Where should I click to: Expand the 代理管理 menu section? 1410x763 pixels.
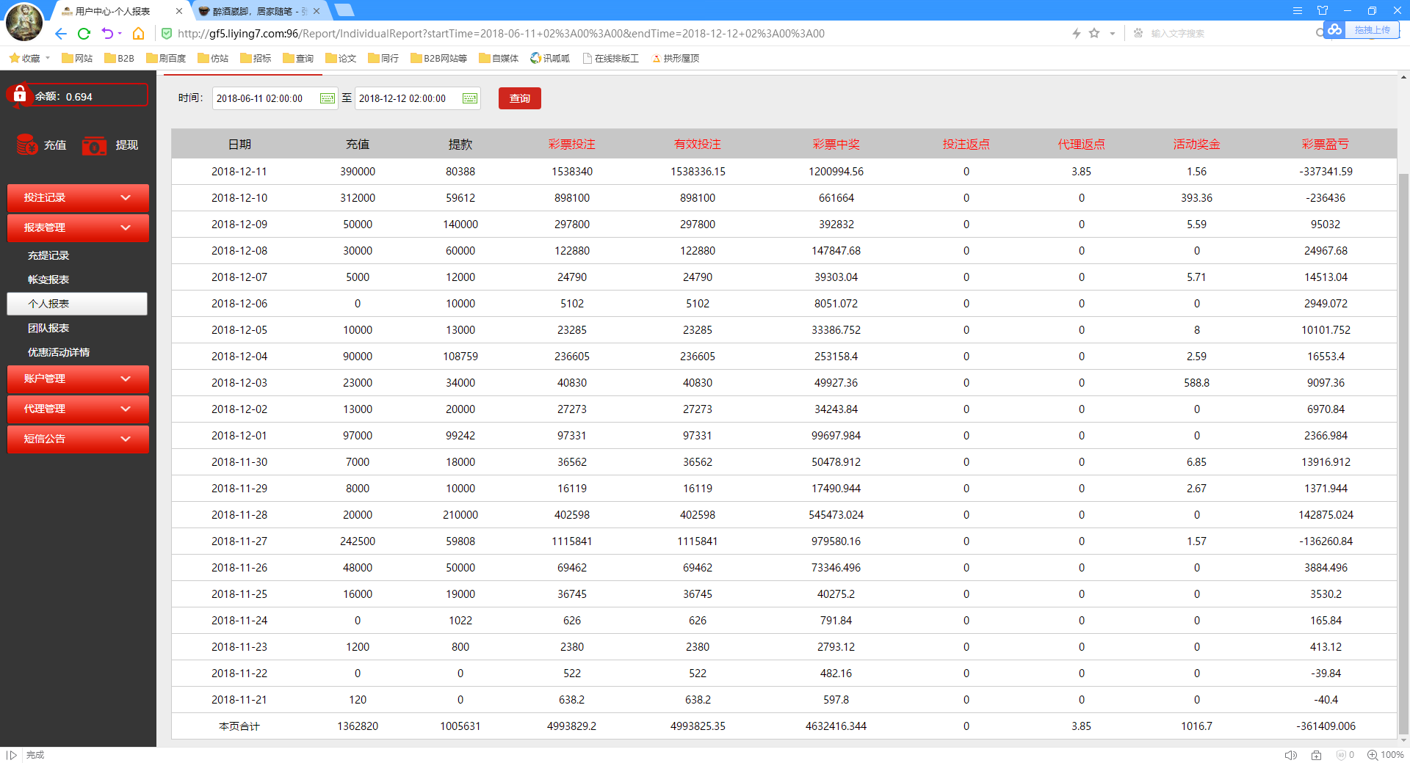(x=78, y=409)
